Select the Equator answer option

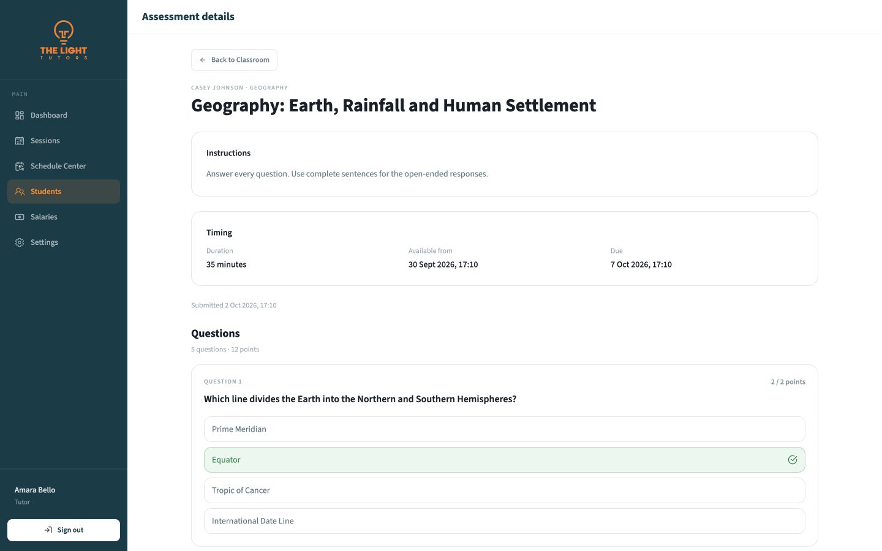(x=505, y=460)
